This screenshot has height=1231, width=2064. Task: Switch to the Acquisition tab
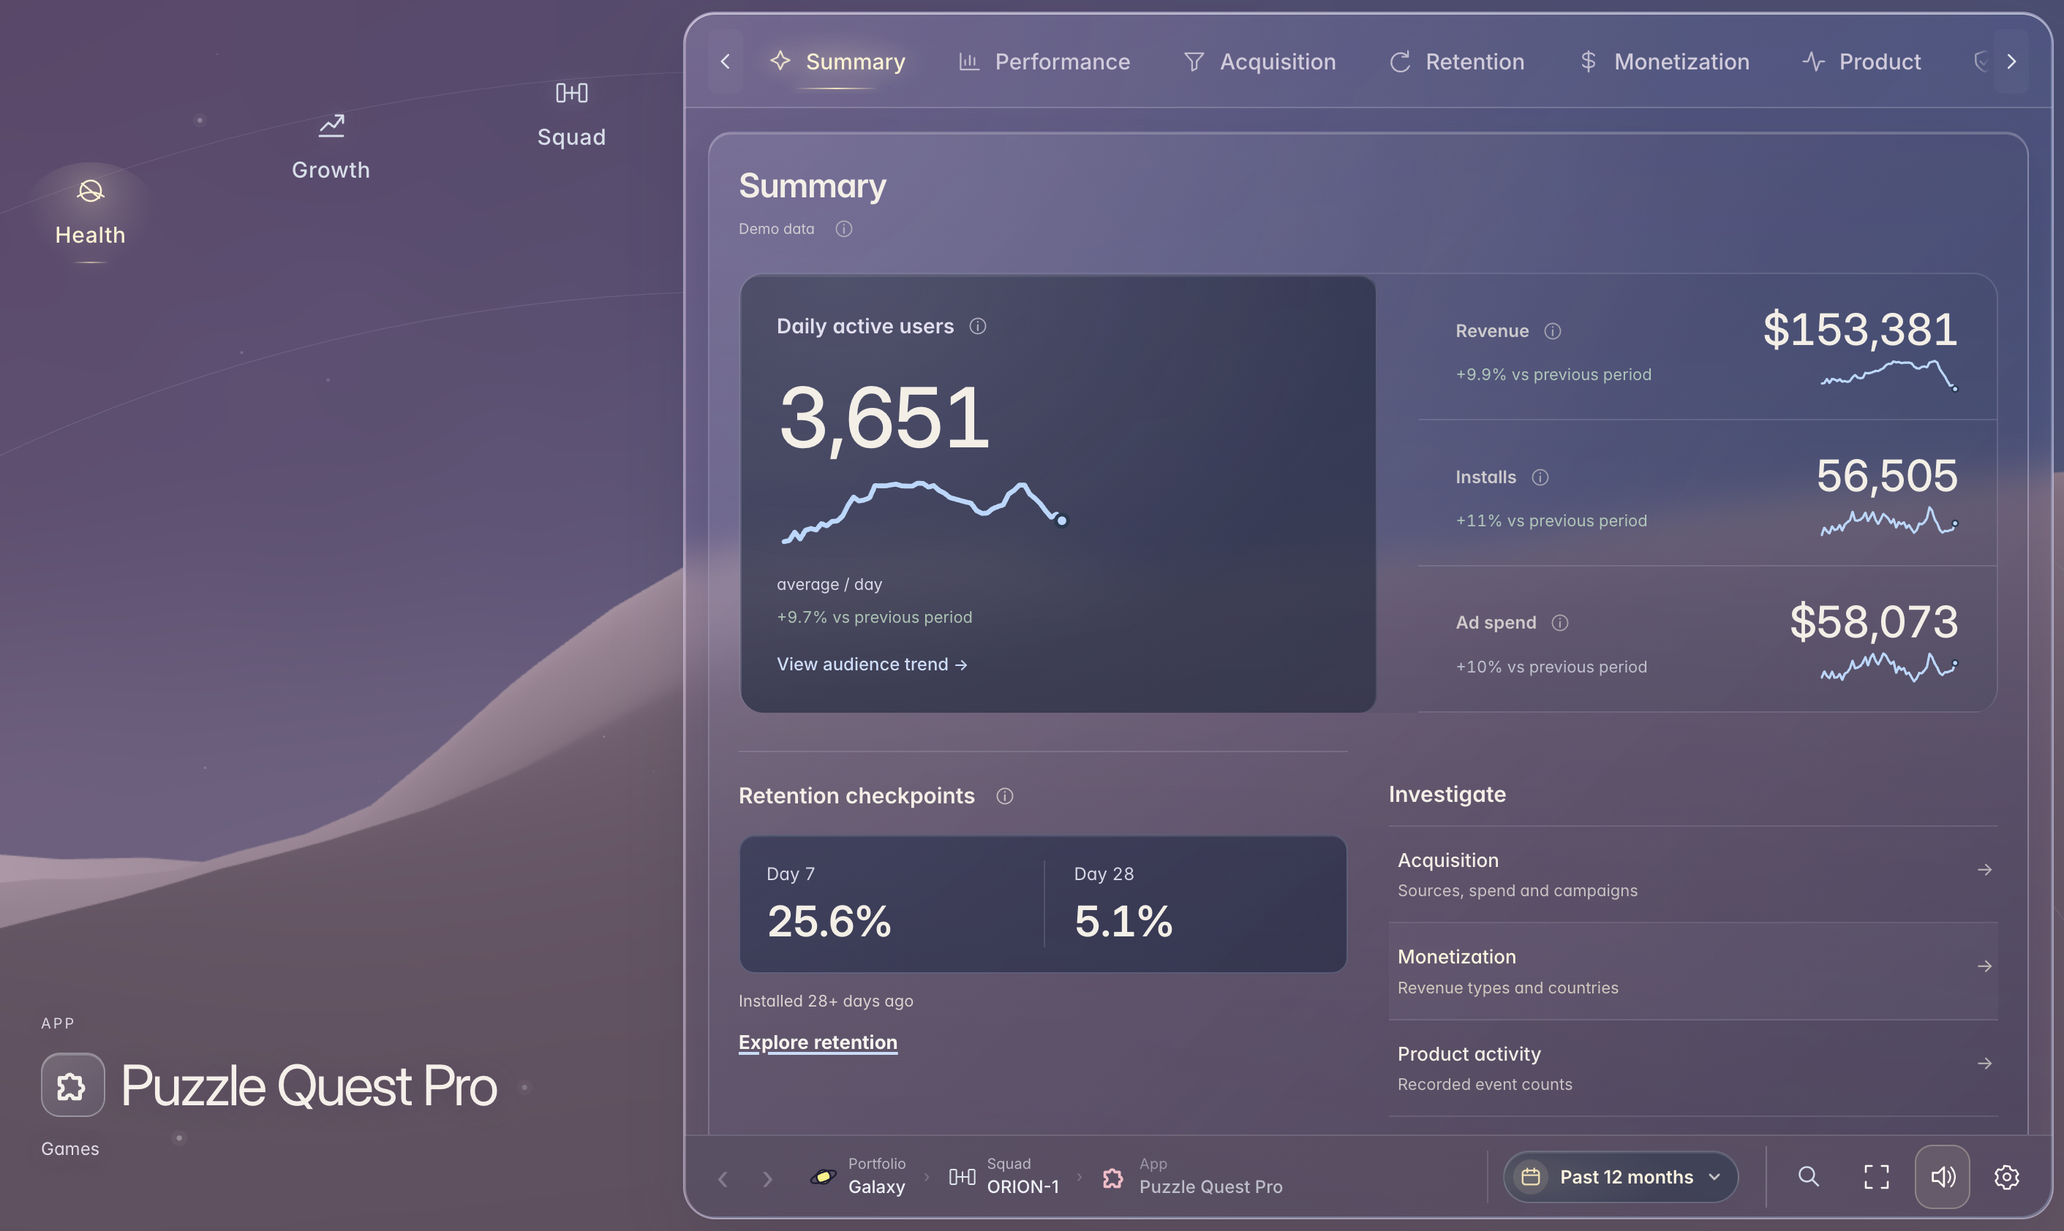click(1259, 61)
